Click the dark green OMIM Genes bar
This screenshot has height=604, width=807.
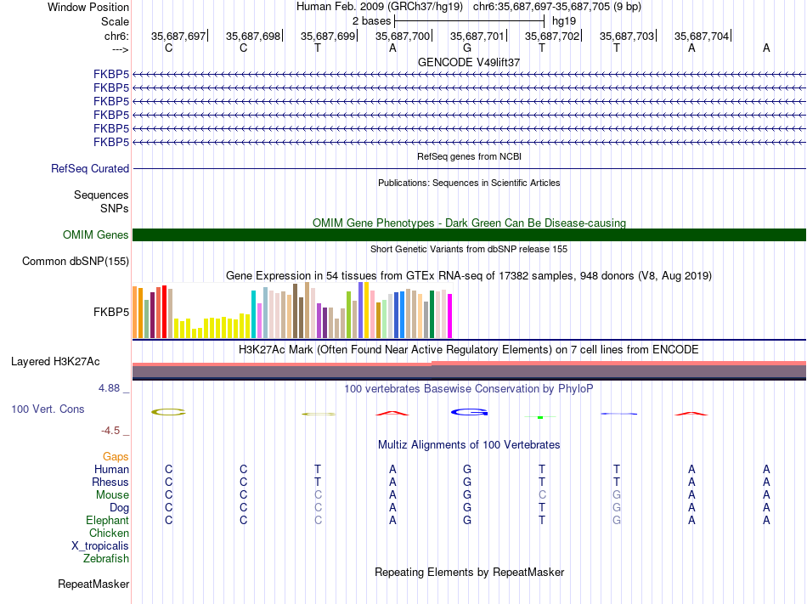pos(469,234)
